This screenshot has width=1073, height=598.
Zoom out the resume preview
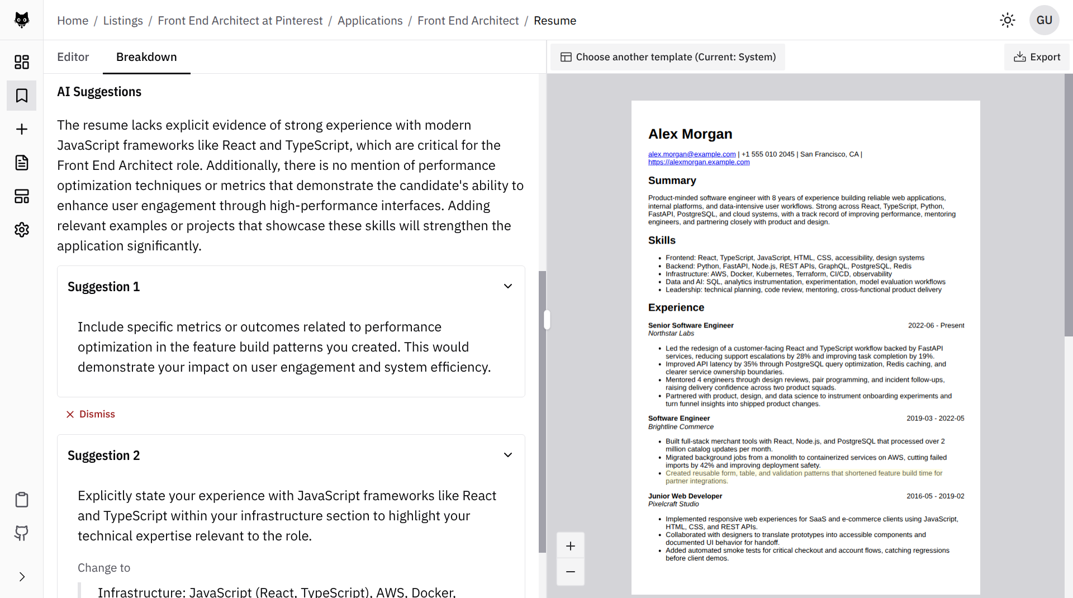[x=571, y=572]
